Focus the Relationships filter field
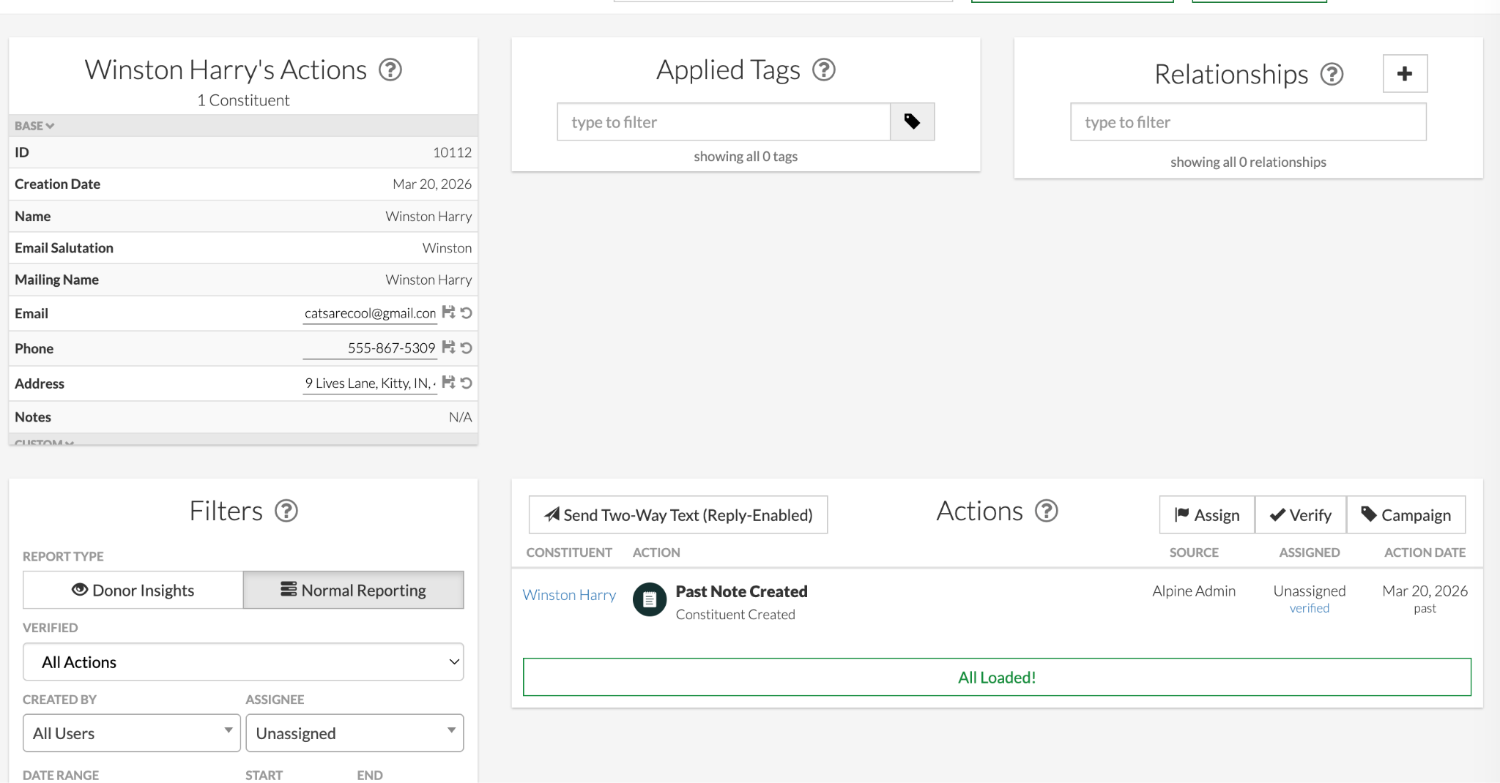Image resolution: width=1500 pixels, height=783 pixels. click(1248, 121)
